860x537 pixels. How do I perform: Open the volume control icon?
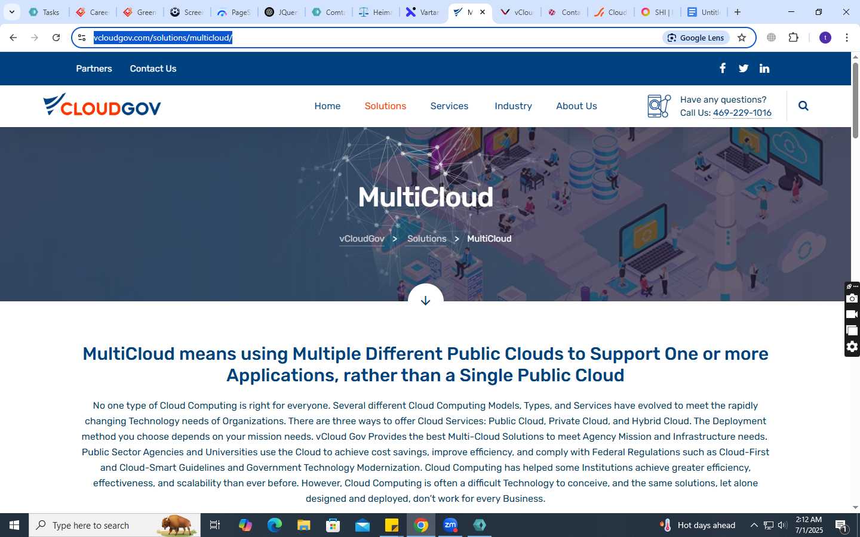[x=782, y=525]
